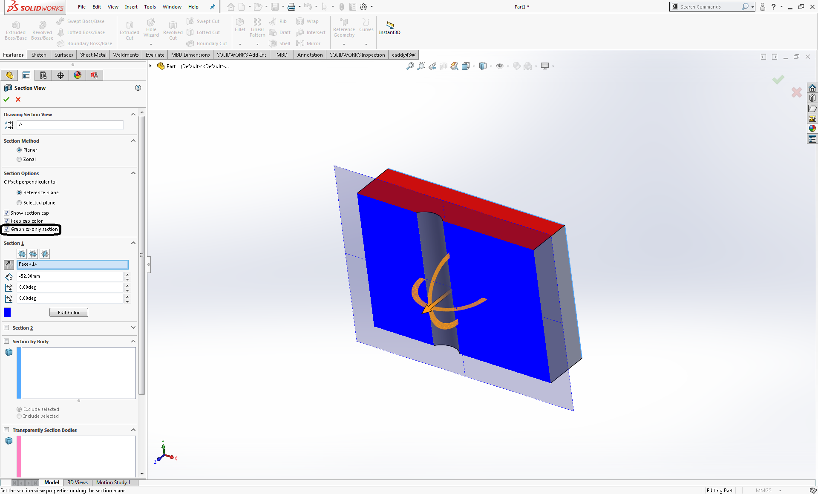Click the Face<1> reference selection field
The image size is (818, 494).
coord(72,264)
